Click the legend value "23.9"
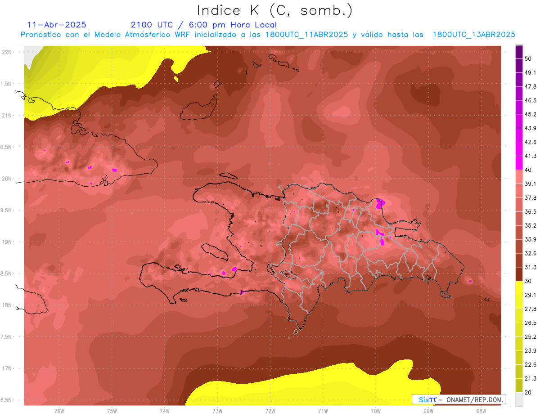This screenshot has height=417, width=540. 530,351
